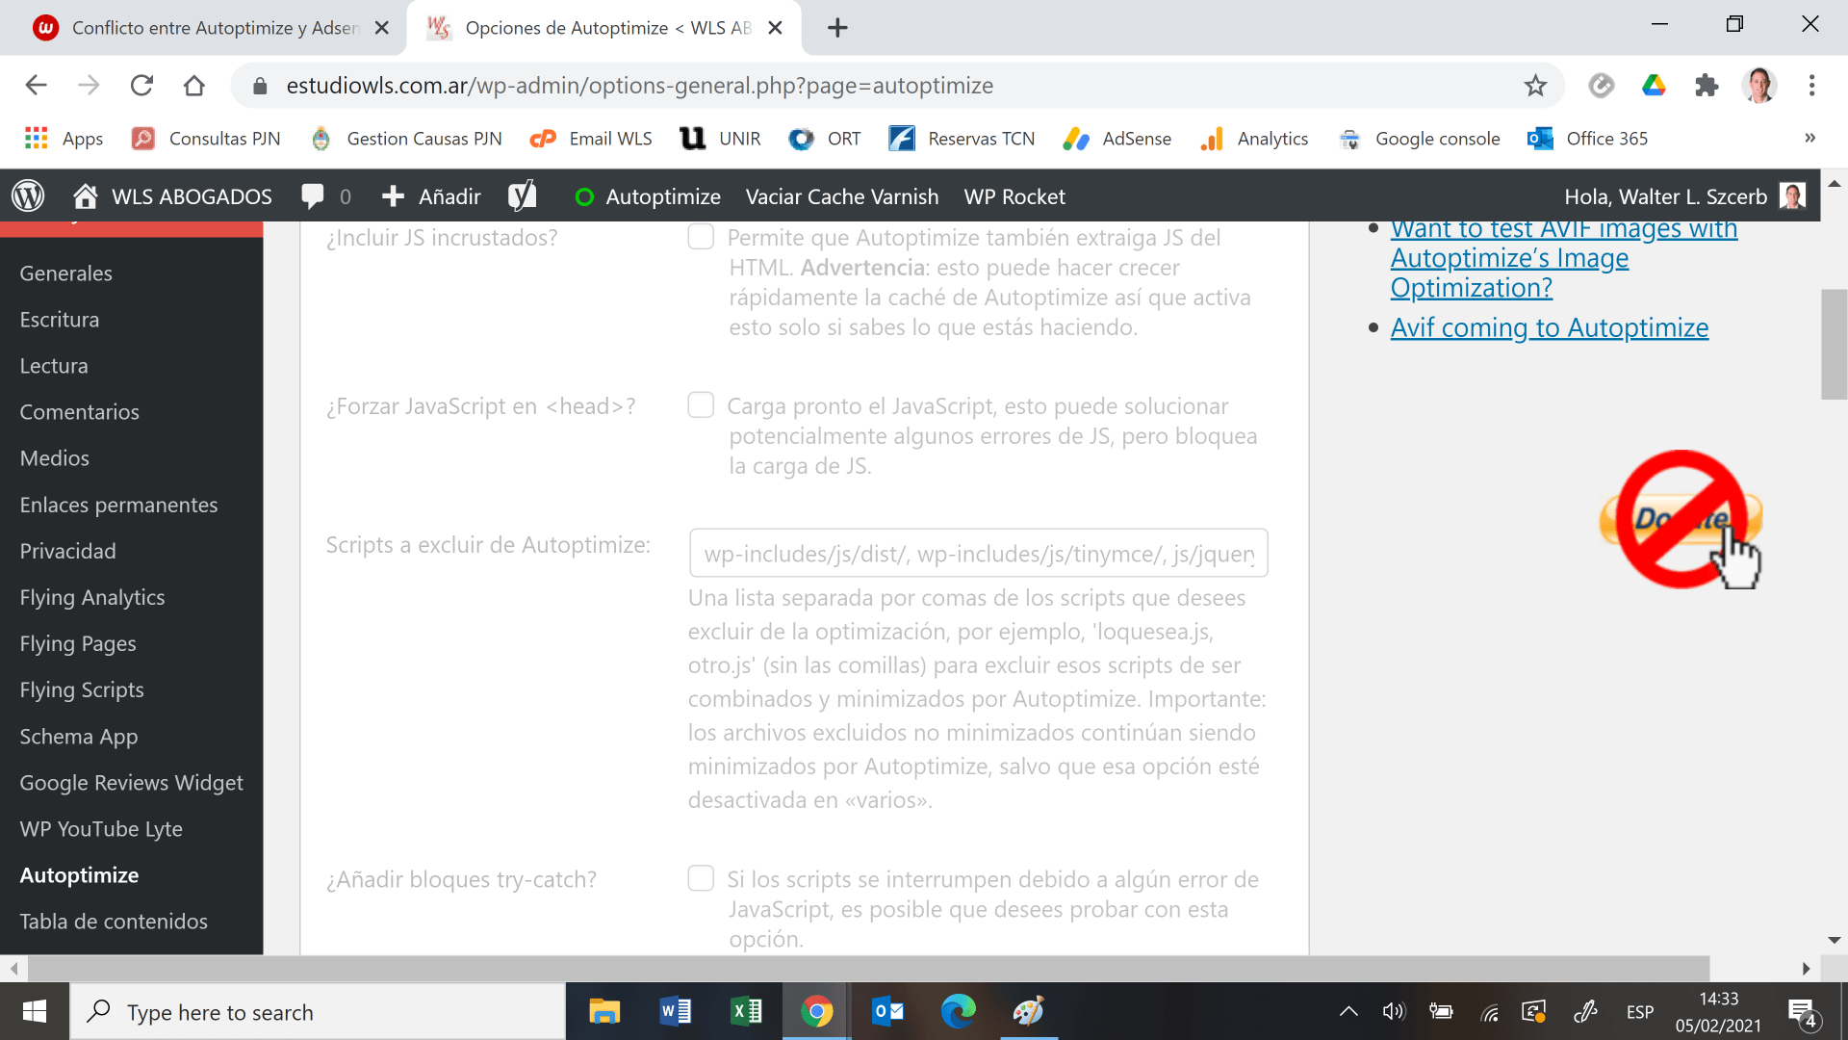Open the Analytics bookmark
Image resolution: width=1848 pixels, height=1040 pixels.
coord(1254,139)
